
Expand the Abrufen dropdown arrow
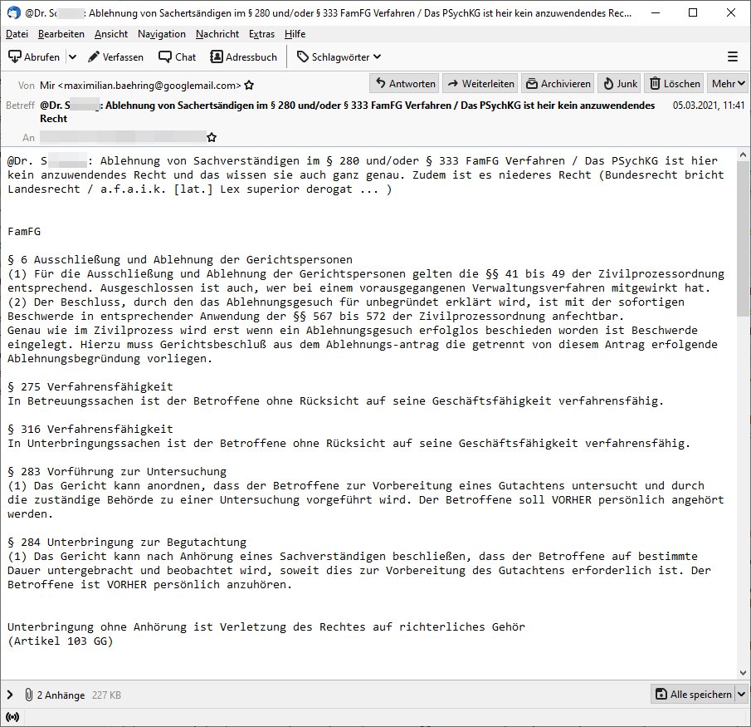tap(72, 57)
